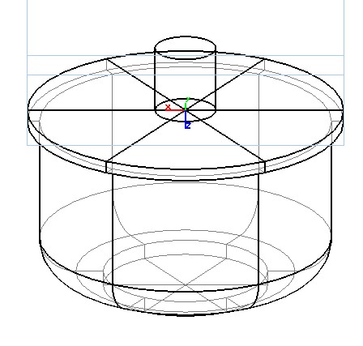Pick the lower-left diagonal line on the lid
The width and height of the screenshot is (363, 346).
pyautogui.click(x=146, y=136)
